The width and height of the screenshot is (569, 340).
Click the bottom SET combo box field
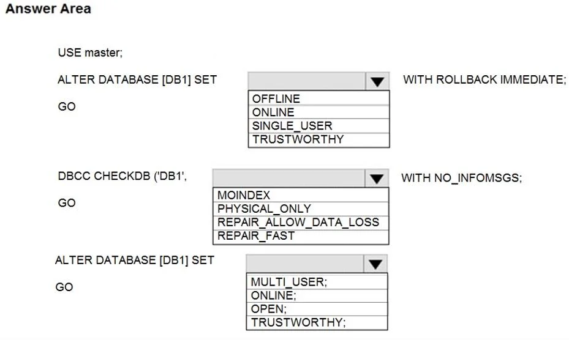pyautogui.click(x=304, y=264)
